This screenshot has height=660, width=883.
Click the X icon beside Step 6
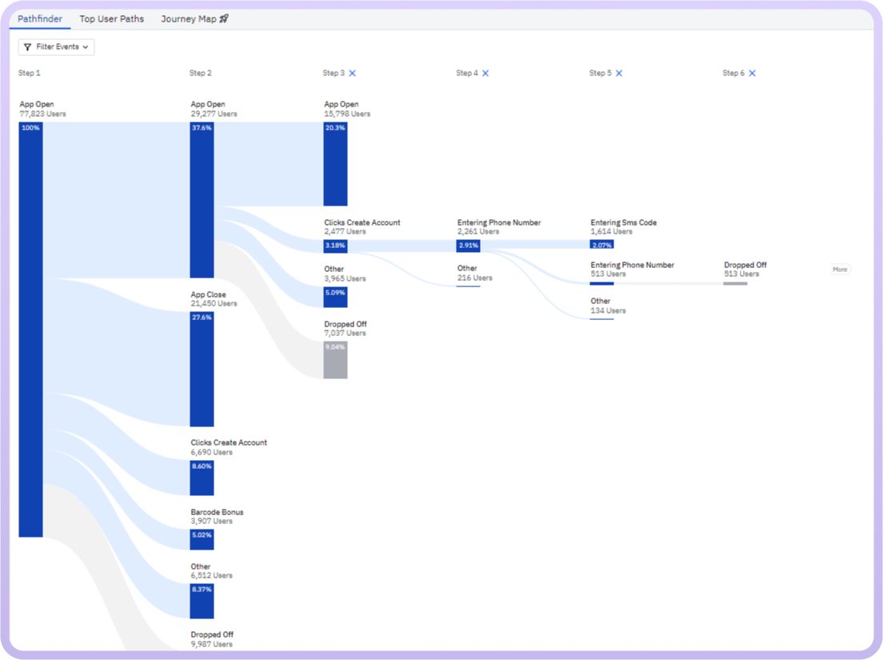(x=752, y=74)
